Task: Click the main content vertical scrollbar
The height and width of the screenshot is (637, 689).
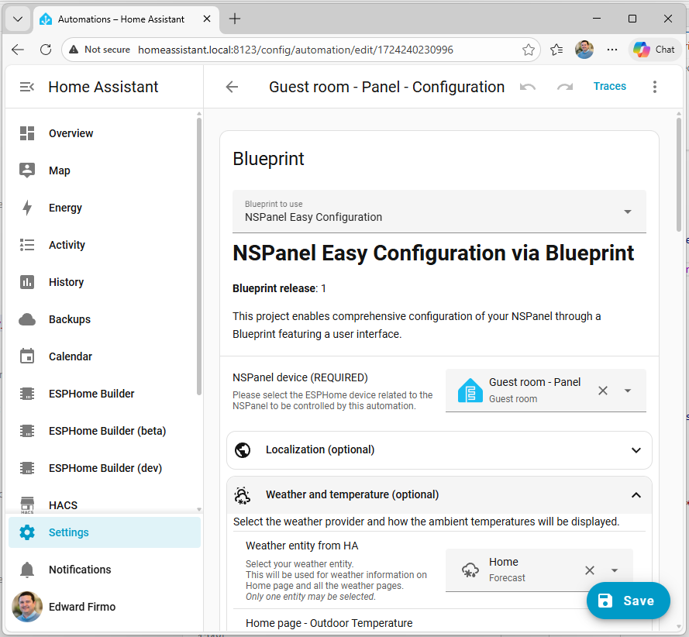Action: 679,174
